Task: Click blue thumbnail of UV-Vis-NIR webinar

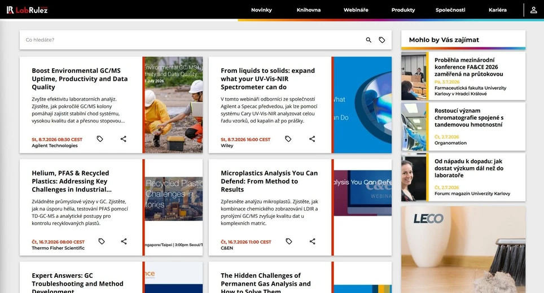Action: click(362, 105)
